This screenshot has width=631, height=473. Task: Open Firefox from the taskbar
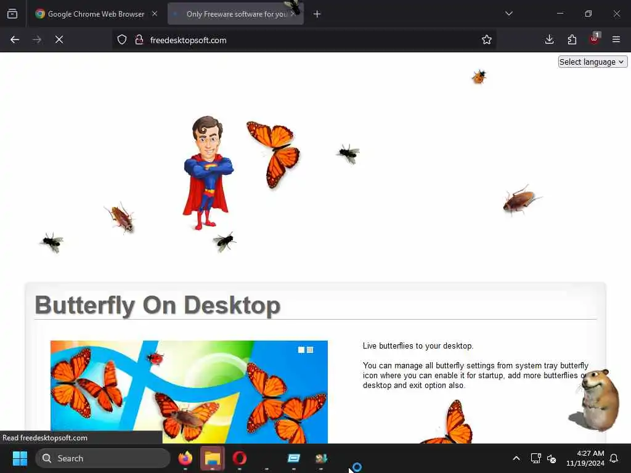click(x=185, y=458)
